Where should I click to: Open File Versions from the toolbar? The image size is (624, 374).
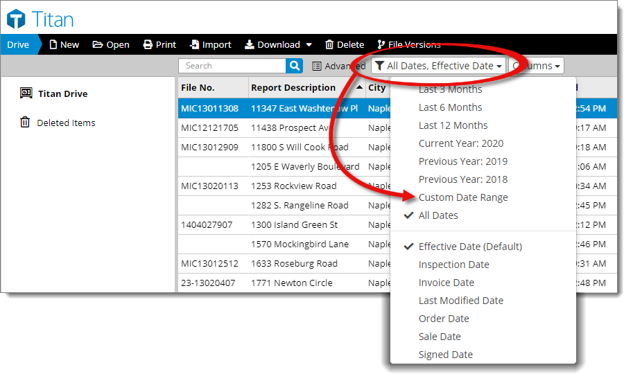408,44
